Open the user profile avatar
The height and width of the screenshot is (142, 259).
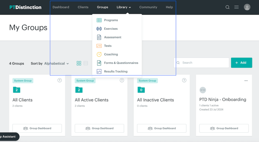(247, 7)
